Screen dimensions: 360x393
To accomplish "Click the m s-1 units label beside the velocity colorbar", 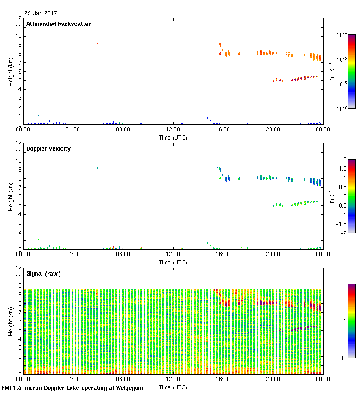I will pyautogui.click(x=331, y=196).
